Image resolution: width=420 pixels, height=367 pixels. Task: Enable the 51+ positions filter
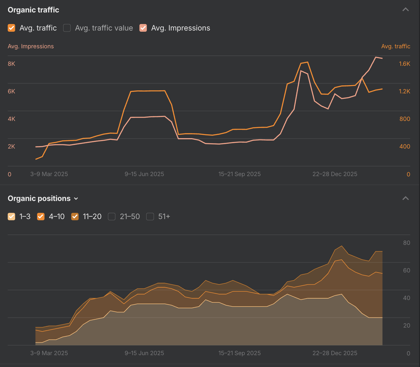(150, 217)
